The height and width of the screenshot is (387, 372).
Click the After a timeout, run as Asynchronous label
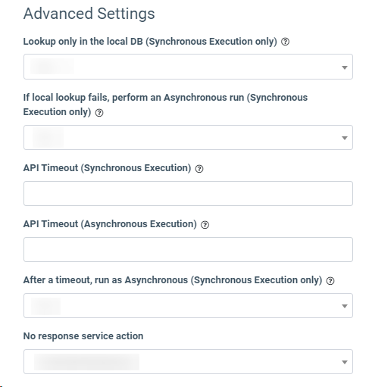(173, 280)
